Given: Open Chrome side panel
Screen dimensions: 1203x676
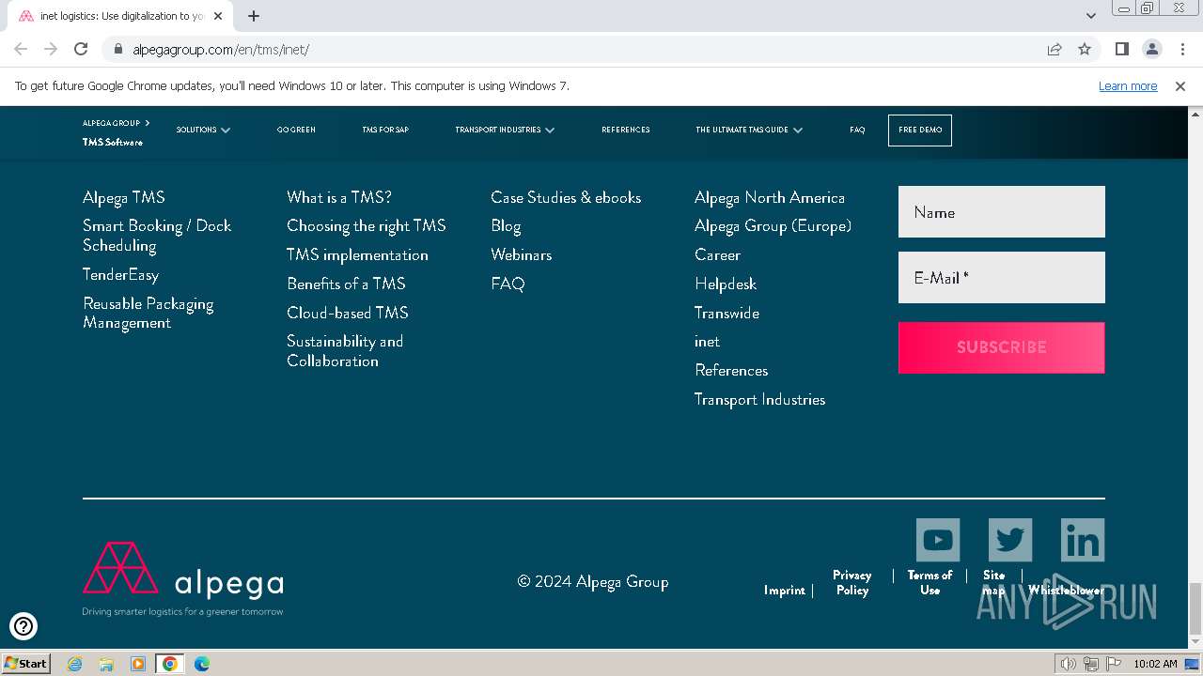Looking at the screenshot, I should coord(1121,49).
